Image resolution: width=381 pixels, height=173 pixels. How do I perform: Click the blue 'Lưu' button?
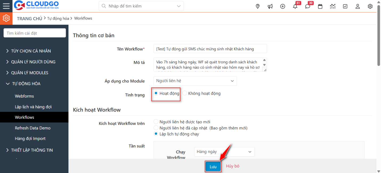coord(213,166)
